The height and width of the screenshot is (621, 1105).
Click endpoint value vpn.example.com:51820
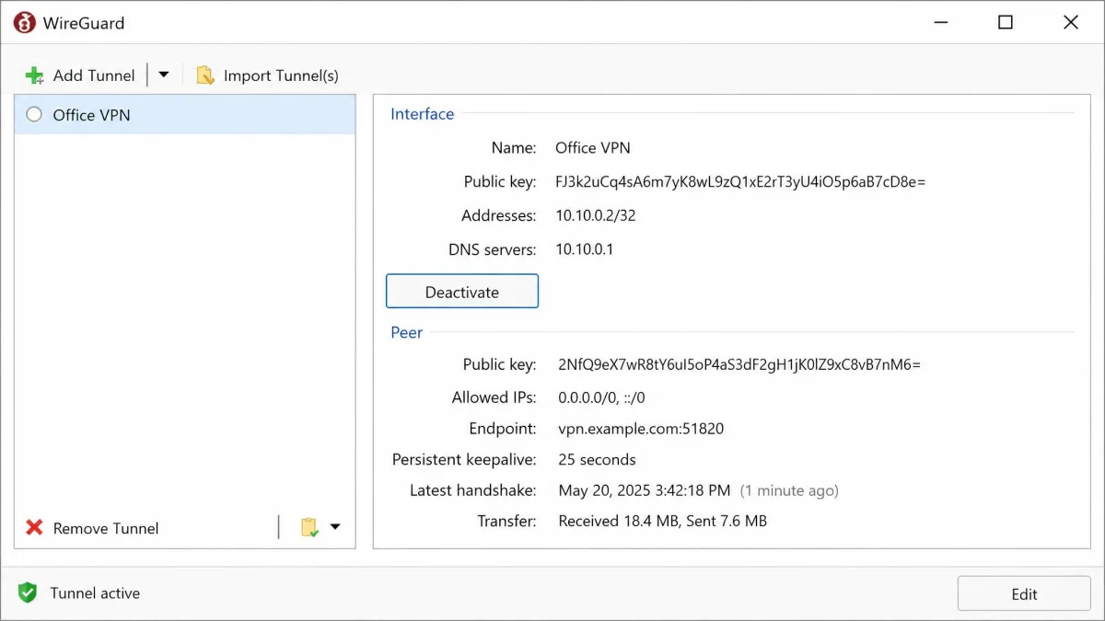(x=641, y=429)
